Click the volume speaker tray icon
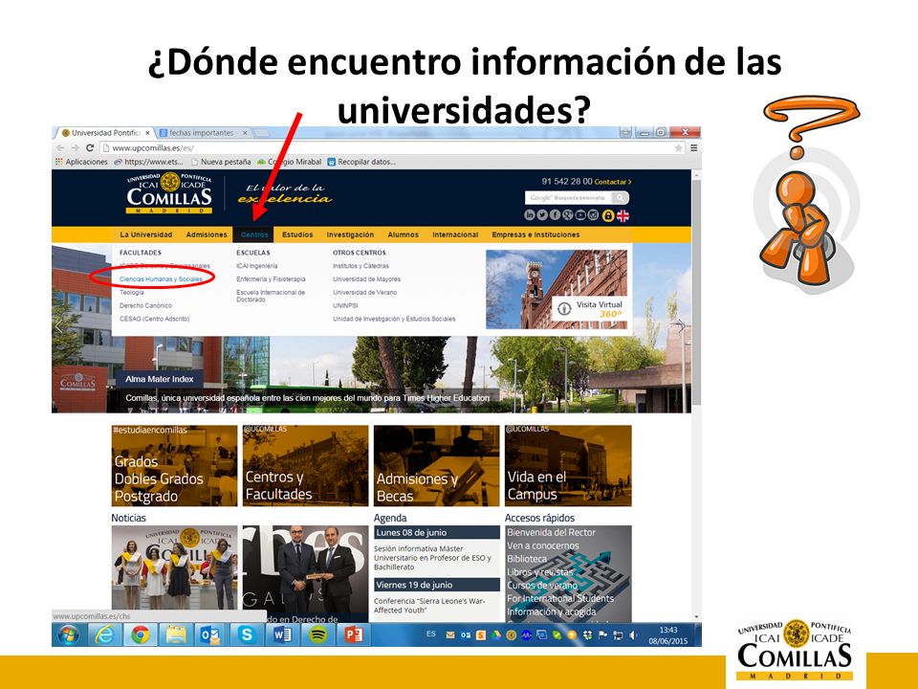This screenshot has height=689, width=918. tap(633, 635)
